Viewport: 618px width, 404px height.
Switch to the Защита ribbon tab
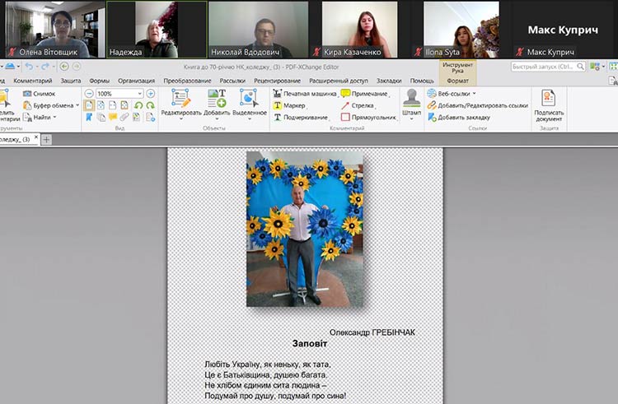71,81
